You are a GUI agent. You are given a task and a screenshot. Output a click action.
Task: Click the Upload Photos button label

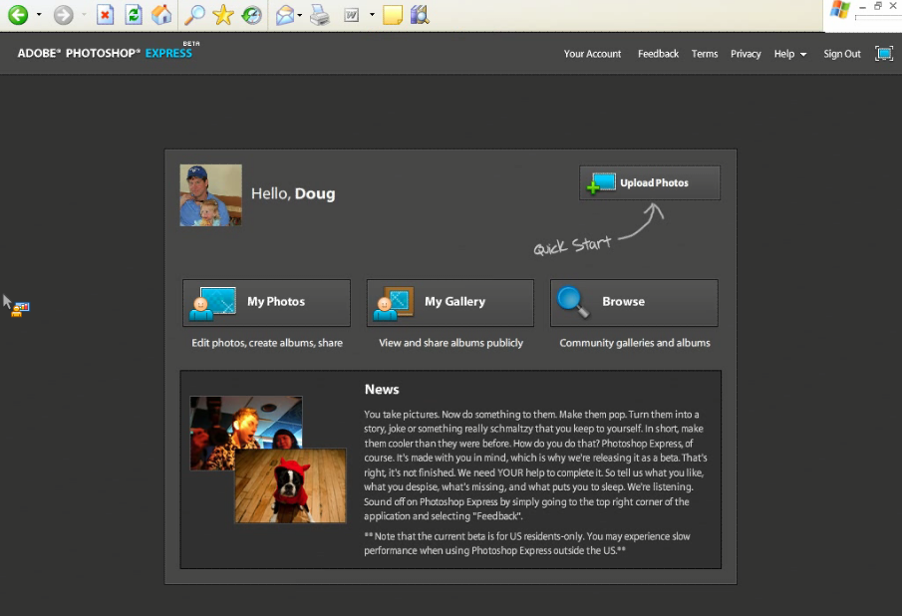coord(654,182)
